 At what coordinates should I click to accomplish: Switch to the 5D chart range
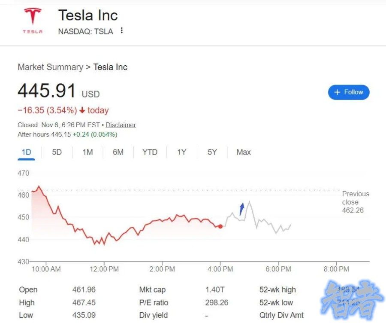point(57,152)
